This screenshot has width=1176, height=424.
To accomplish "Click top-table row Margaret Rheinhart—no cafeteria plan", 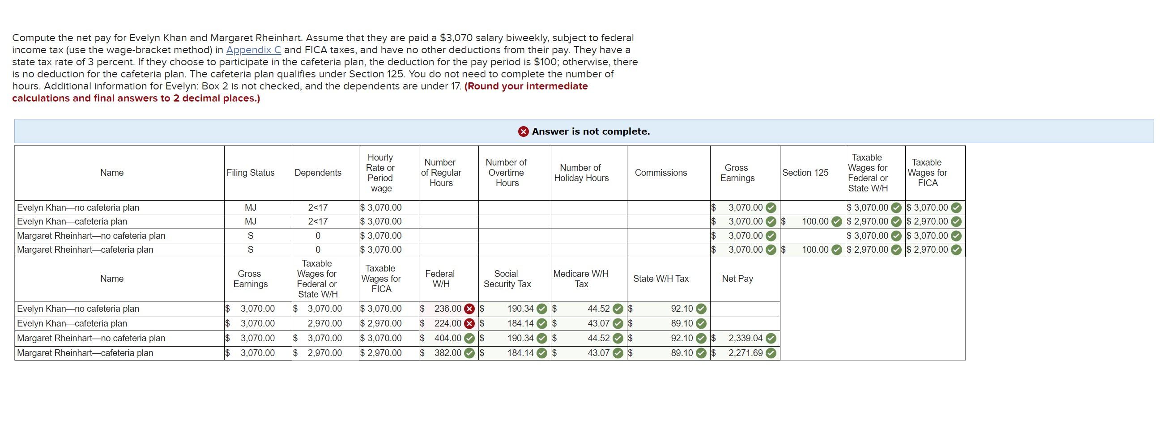I will pos(91,236).
